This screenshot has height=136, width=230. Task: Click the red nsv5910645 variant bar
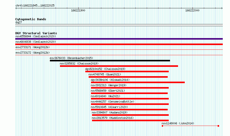click(129, 110)
